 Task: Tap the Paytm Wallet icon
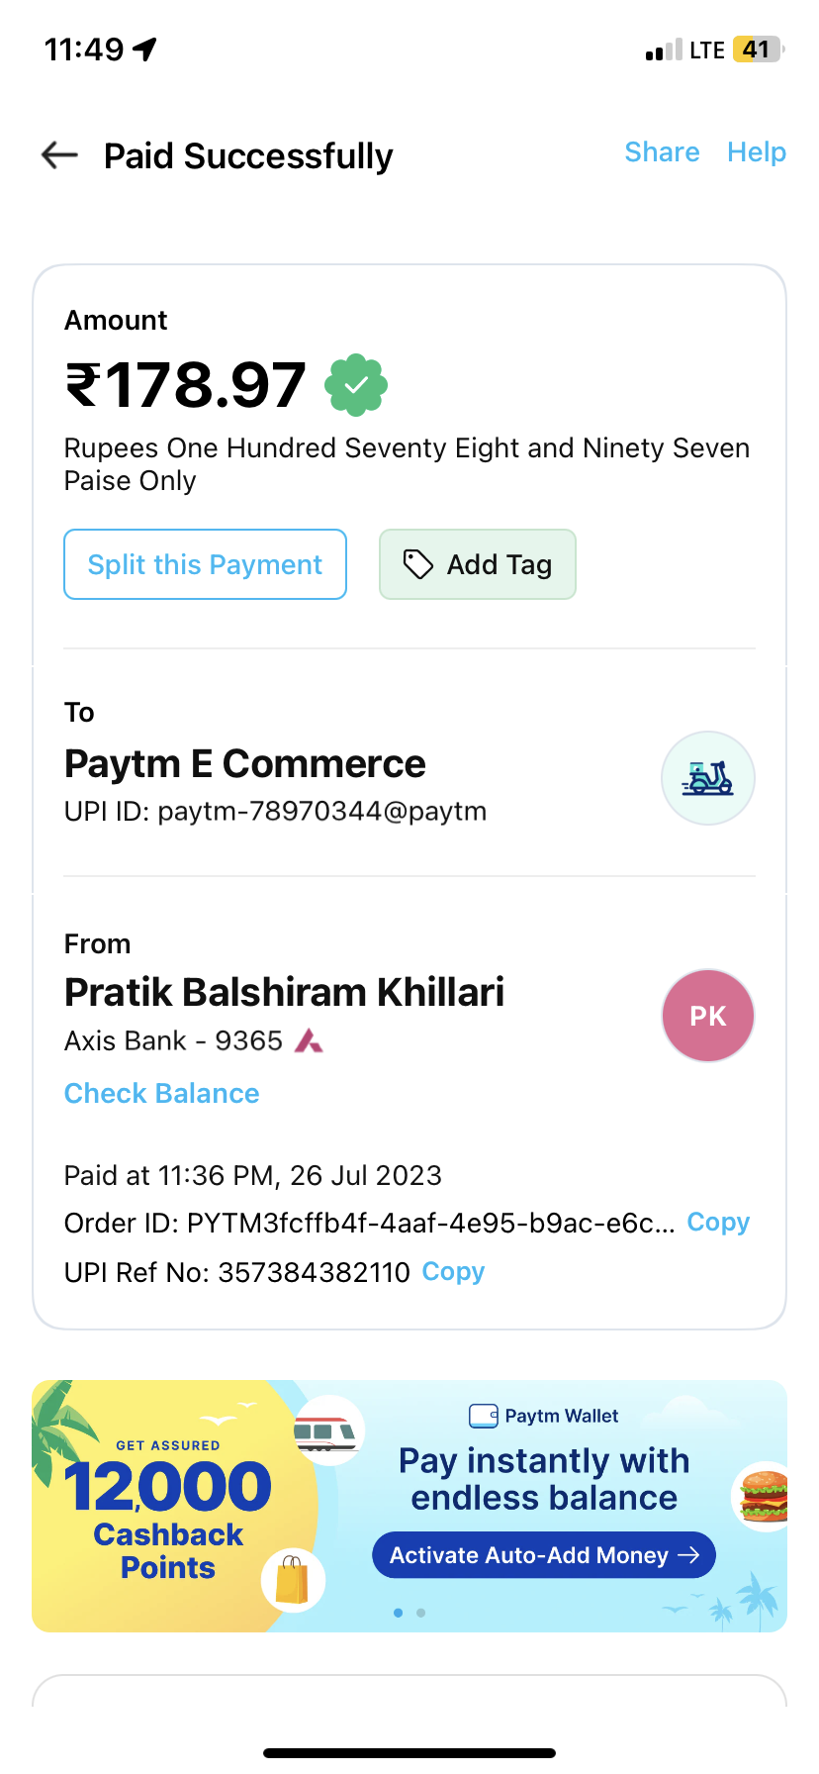tap(483, 1416)
